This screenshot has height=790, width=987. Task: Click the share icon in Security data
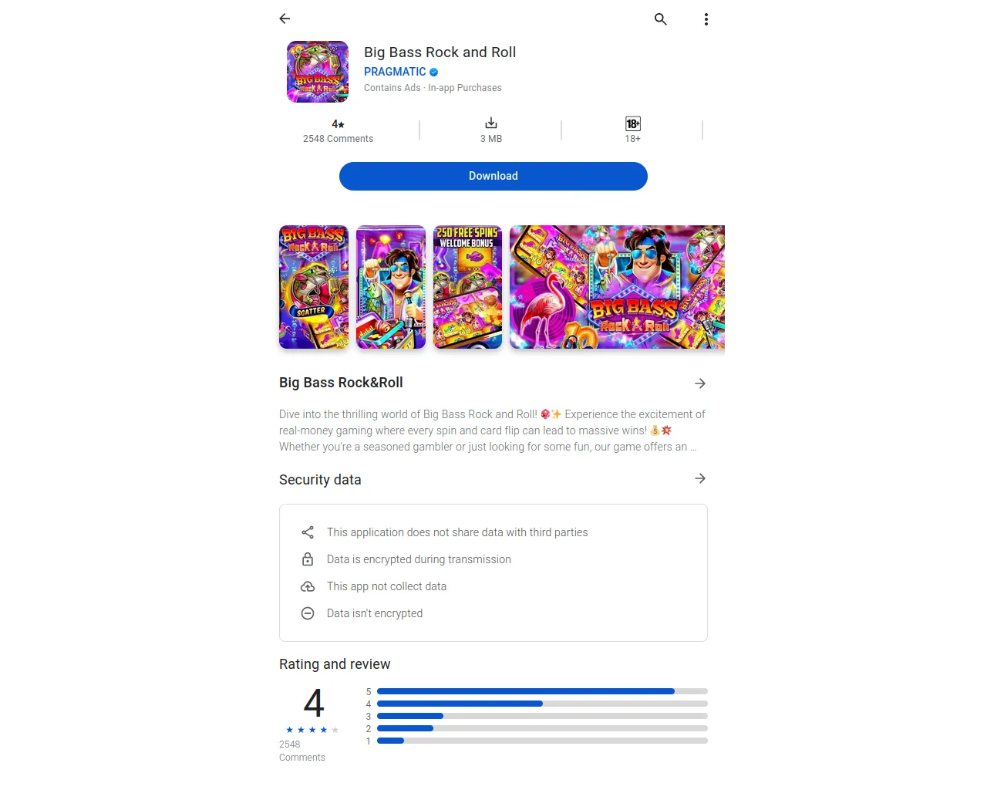click(x=308, y=532)
